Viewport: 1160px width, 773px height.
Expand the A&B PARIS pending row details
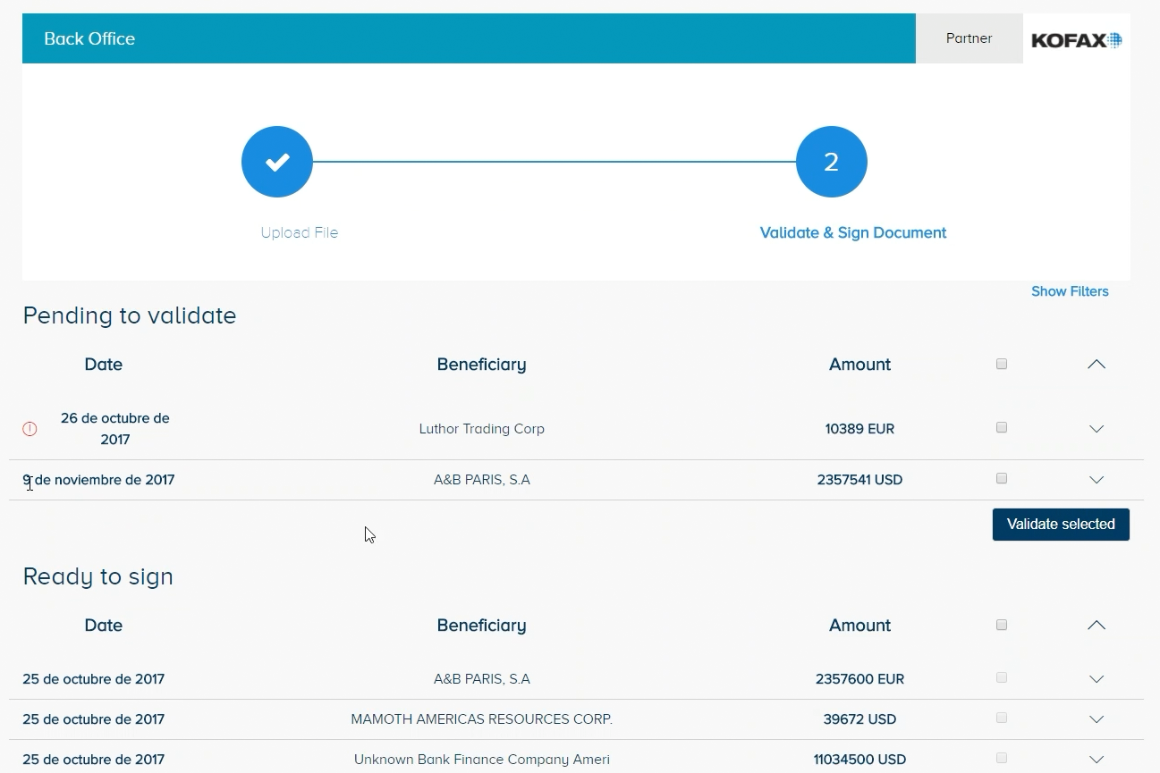1096,480
